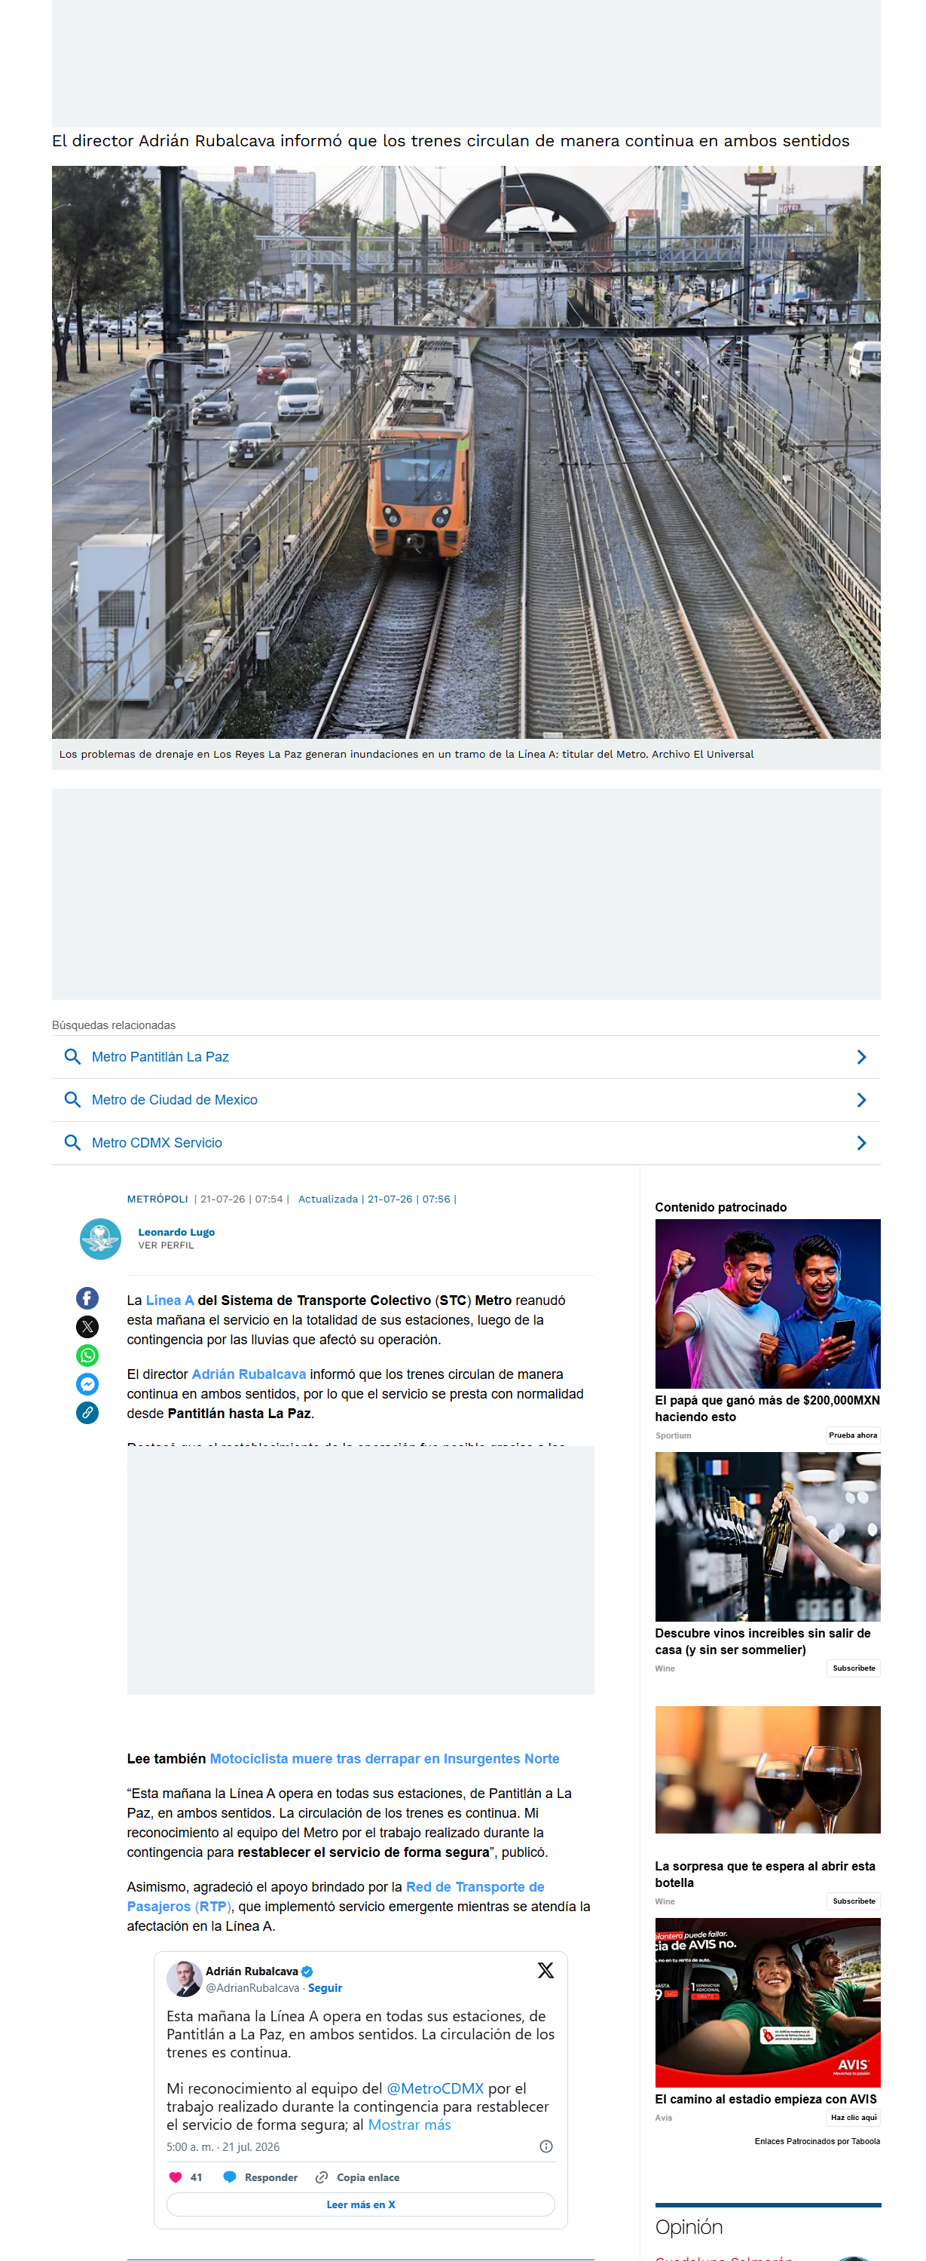This screenshot has width=926, height=2261.
Task: Click Subscribete under La sorpresa botella ad
Action: click(854, 1901)
